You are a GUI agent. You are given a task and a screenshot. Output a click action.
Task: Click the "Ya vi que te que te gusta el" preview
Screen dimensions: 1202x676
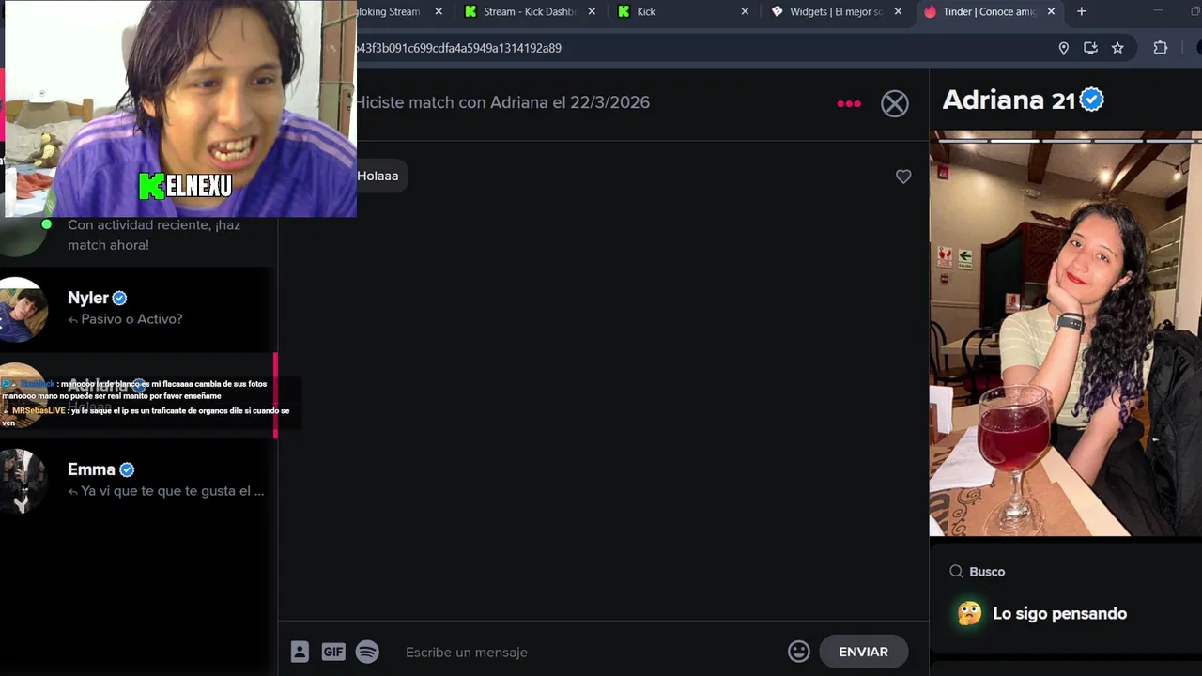(x=173, y=491)
